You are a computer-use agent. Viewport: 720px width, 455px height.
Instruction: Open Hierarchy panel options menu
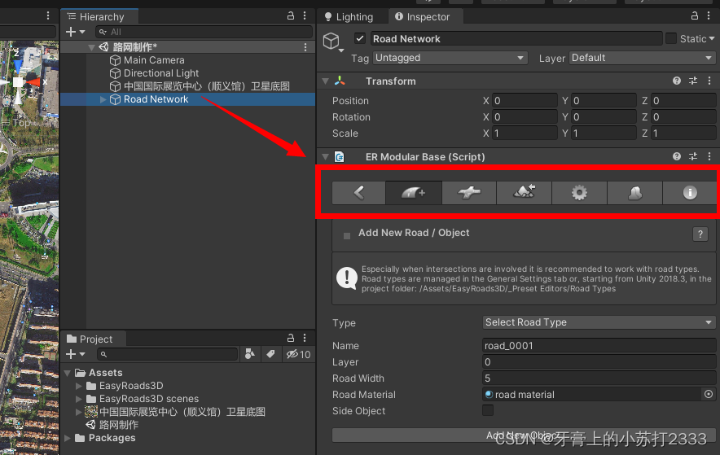tap(305, 16)
